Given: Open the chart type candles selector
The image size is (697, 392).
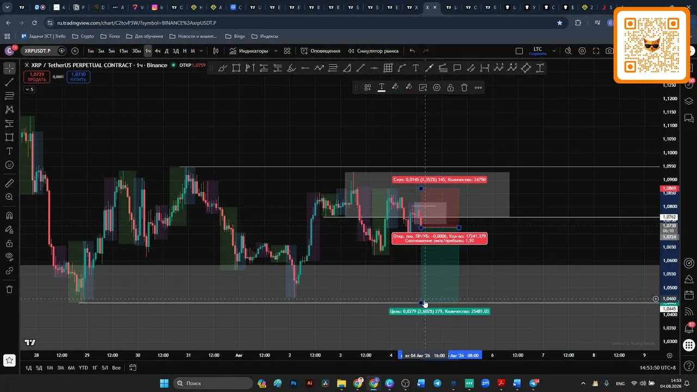Looking at the screenshot, I should [216, 51].
